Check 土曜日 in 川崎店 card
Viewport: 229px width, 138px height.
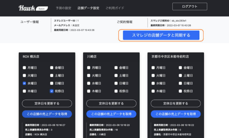[x=116, y=75]
